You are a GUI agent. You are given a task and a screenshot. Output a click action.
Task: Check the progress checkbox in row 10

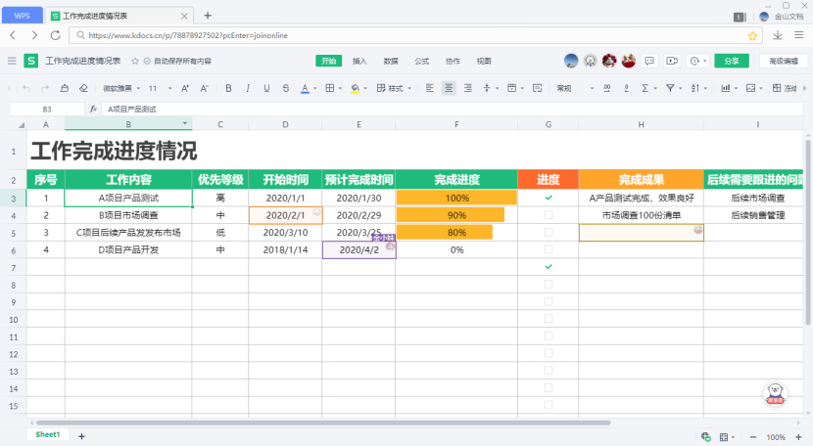click(549, 319)
